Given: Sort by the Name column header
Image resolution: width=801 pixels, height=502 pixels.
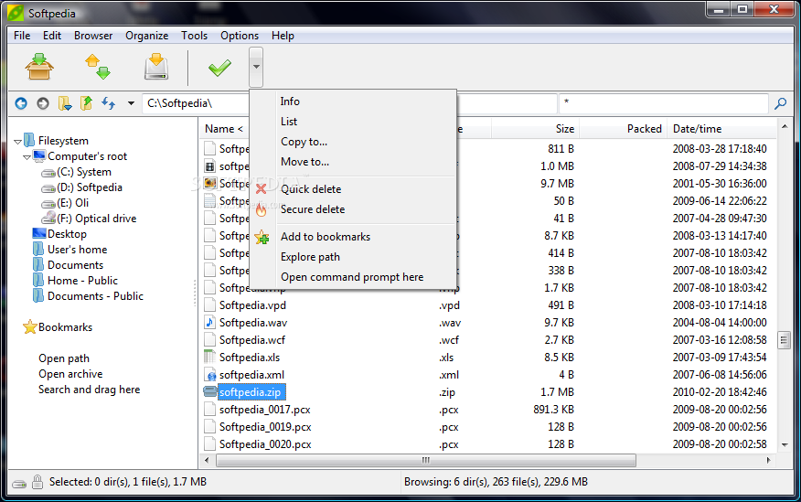Looking at the screenshot, I should coord(224,129).
